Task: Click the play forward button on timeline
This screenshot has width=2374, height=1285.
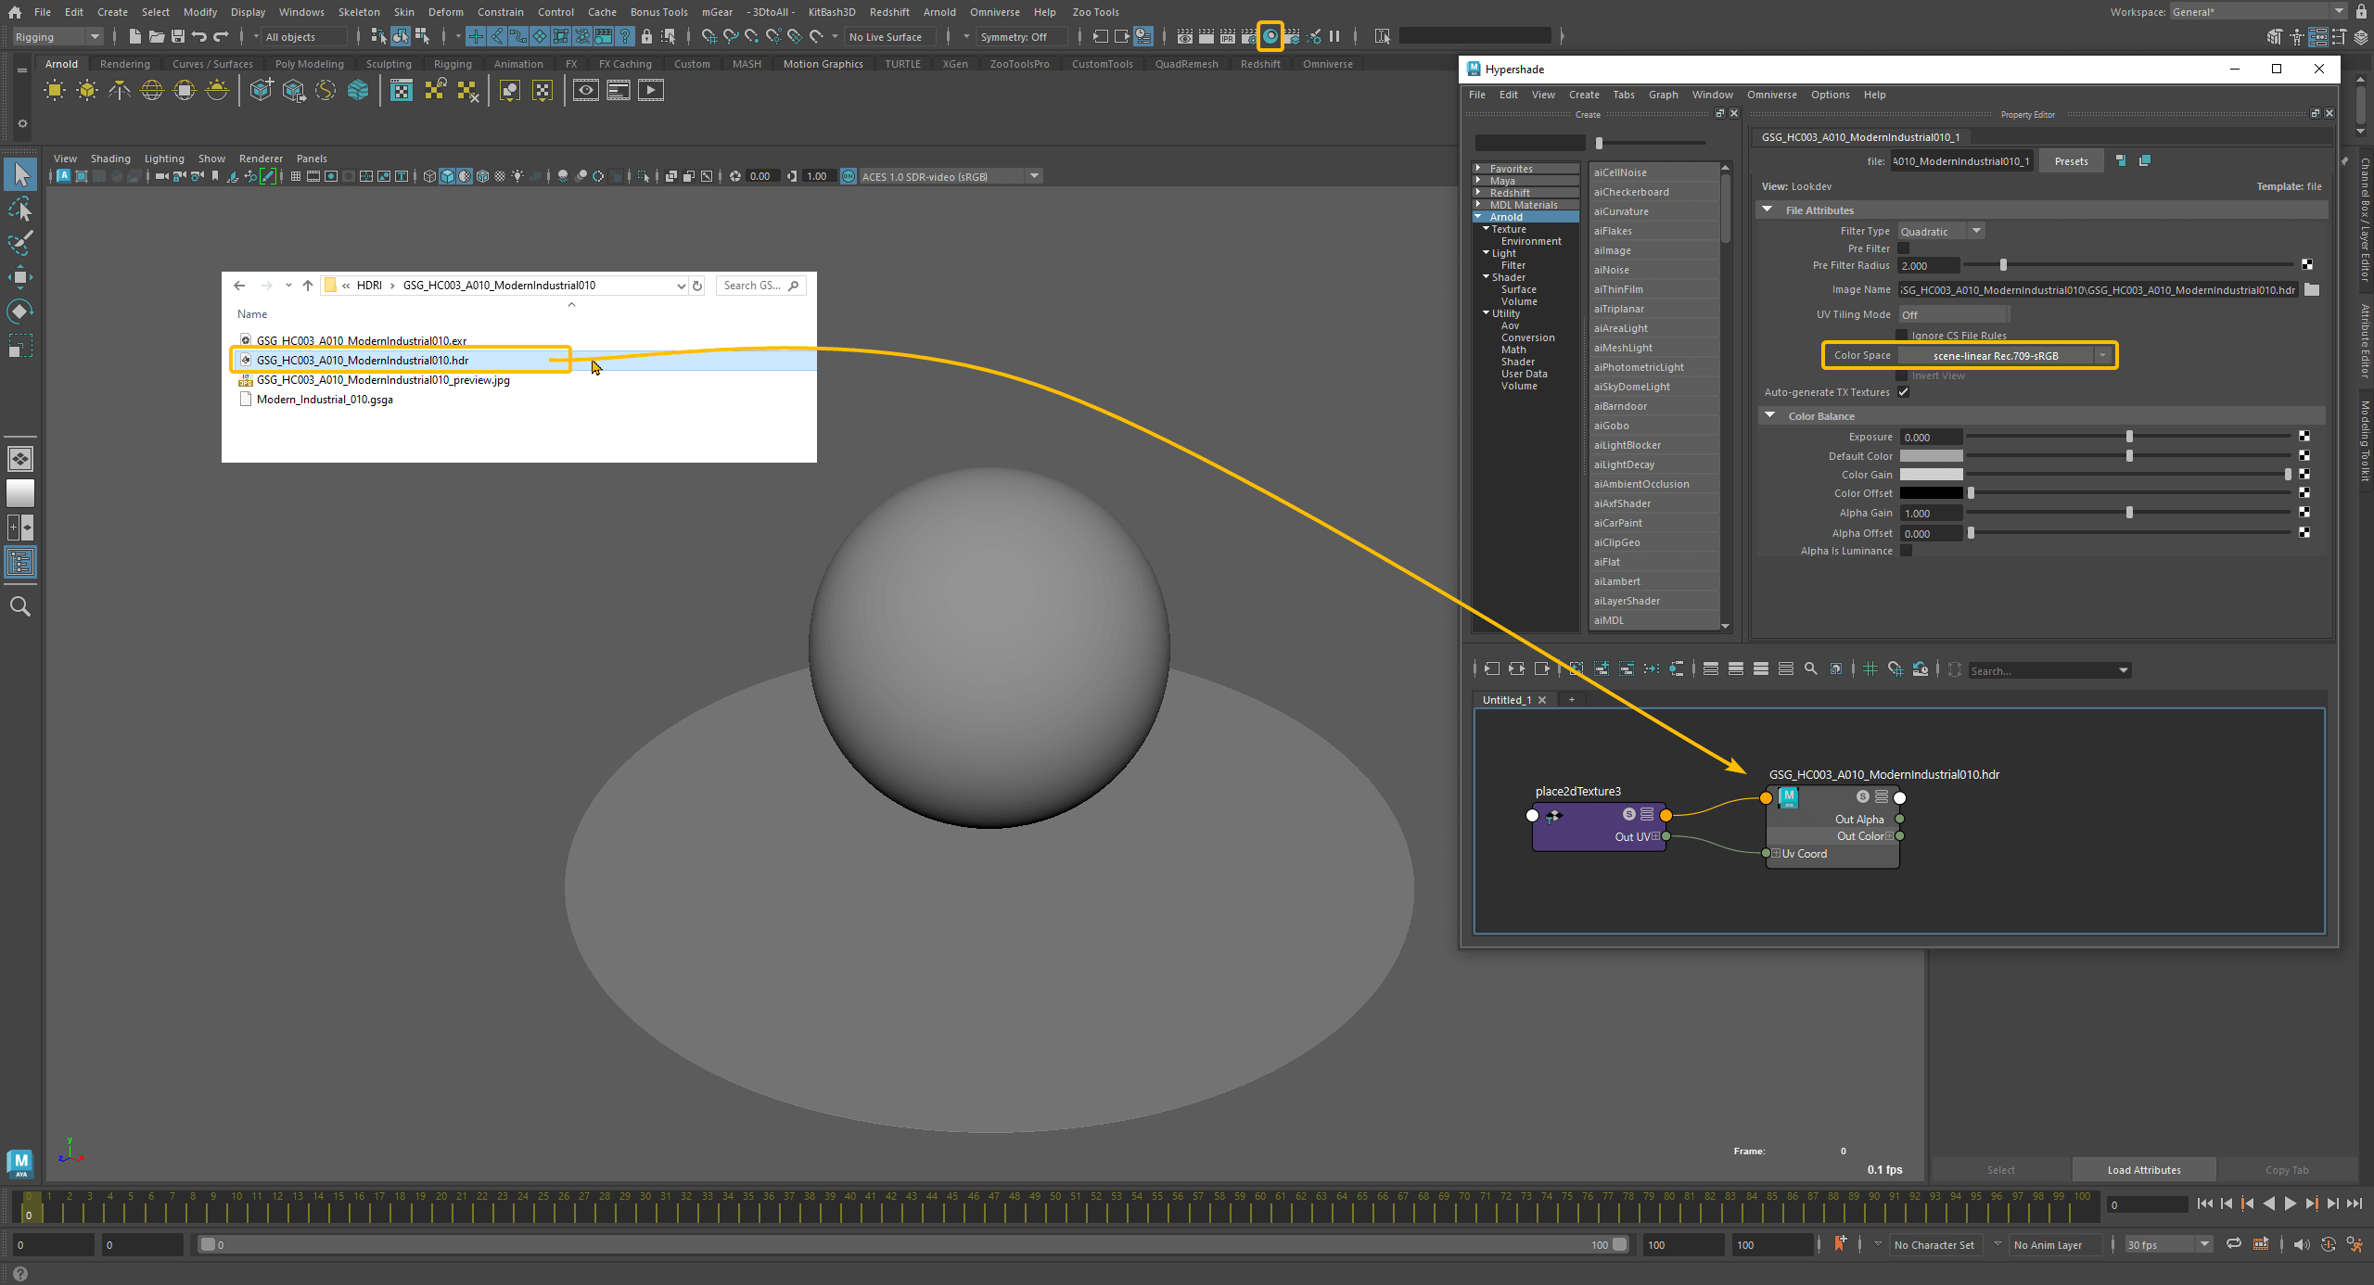Action: 2291,1203
